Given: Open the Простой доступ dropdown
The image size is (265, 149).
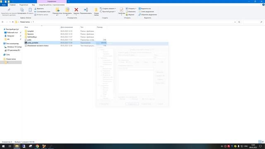Looking at the screenshot, I should pos(108,12).
